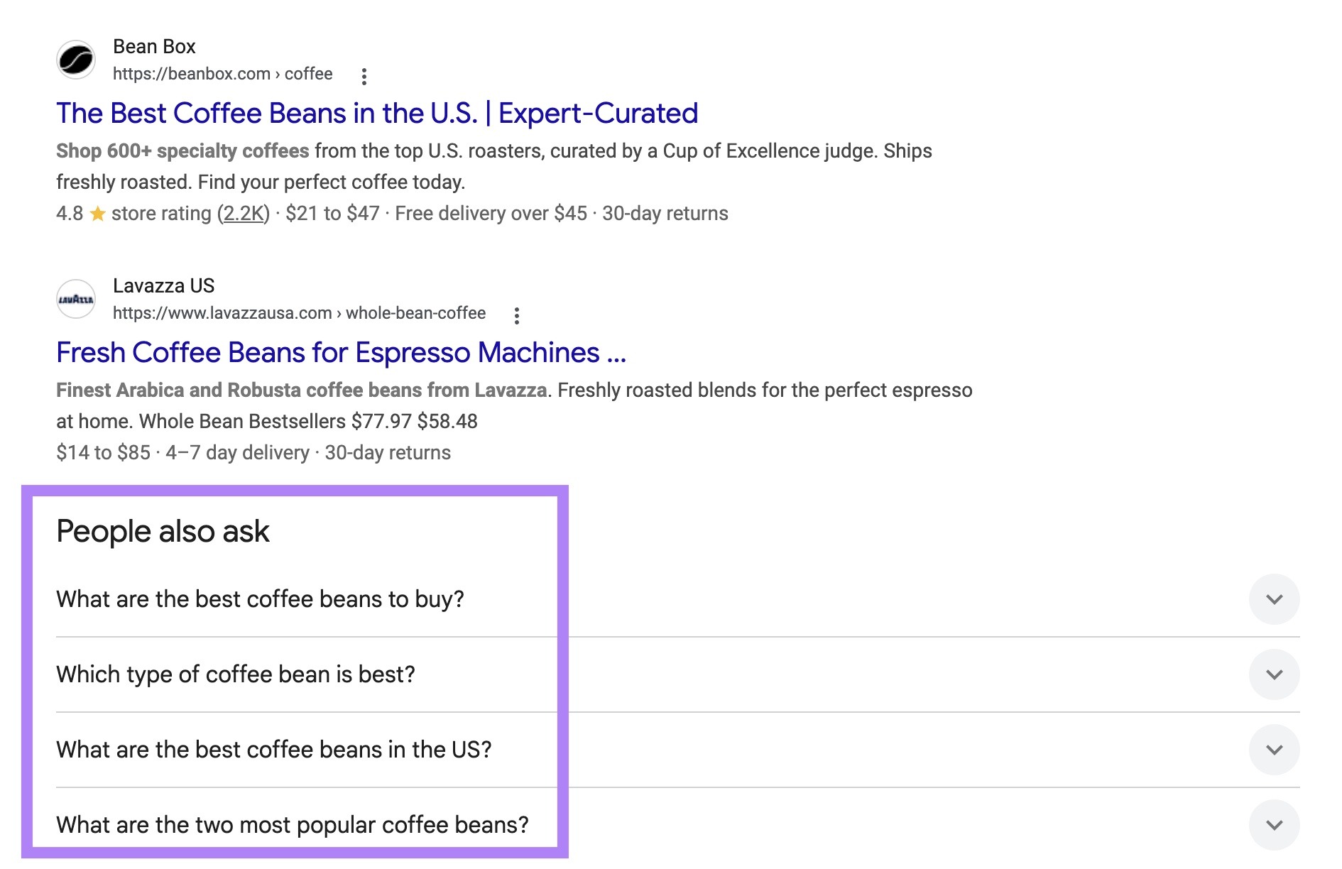Image resolution: width=1342 pixels, height=869 pixels.
Task: Click 'Shop 600+ specialty coffees' snippet text
Action: click(182, 151)
